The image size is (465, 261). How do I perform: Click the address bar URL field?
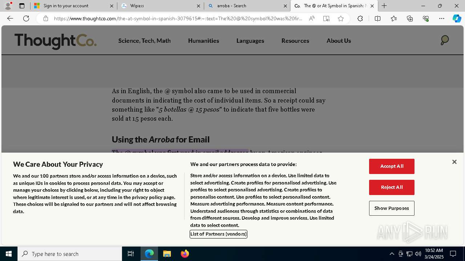coord(178,18)
